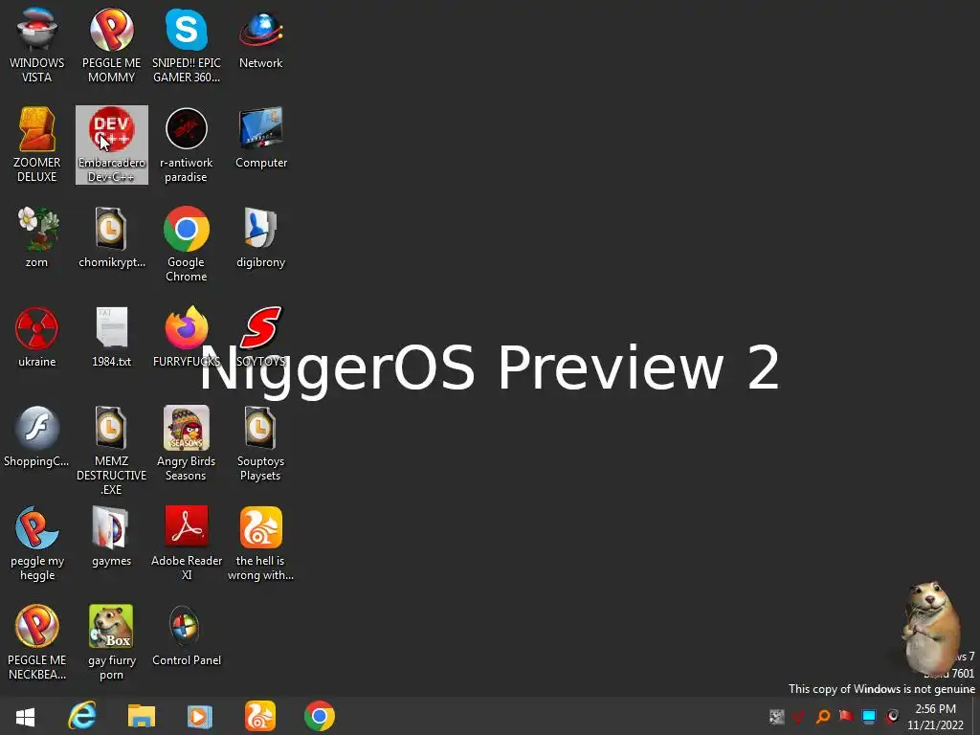Click the Firefox desktop shortcut
This screenshot has width=980, height=735.
[187, 337]
